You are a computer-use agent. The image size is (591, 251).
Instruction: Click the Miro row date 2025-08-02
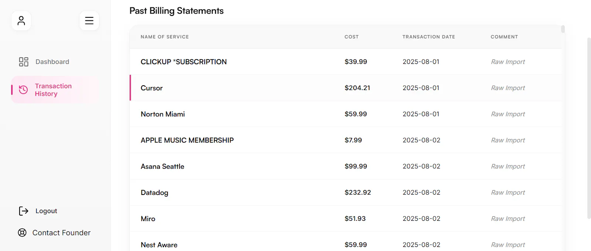coord(421,219)
